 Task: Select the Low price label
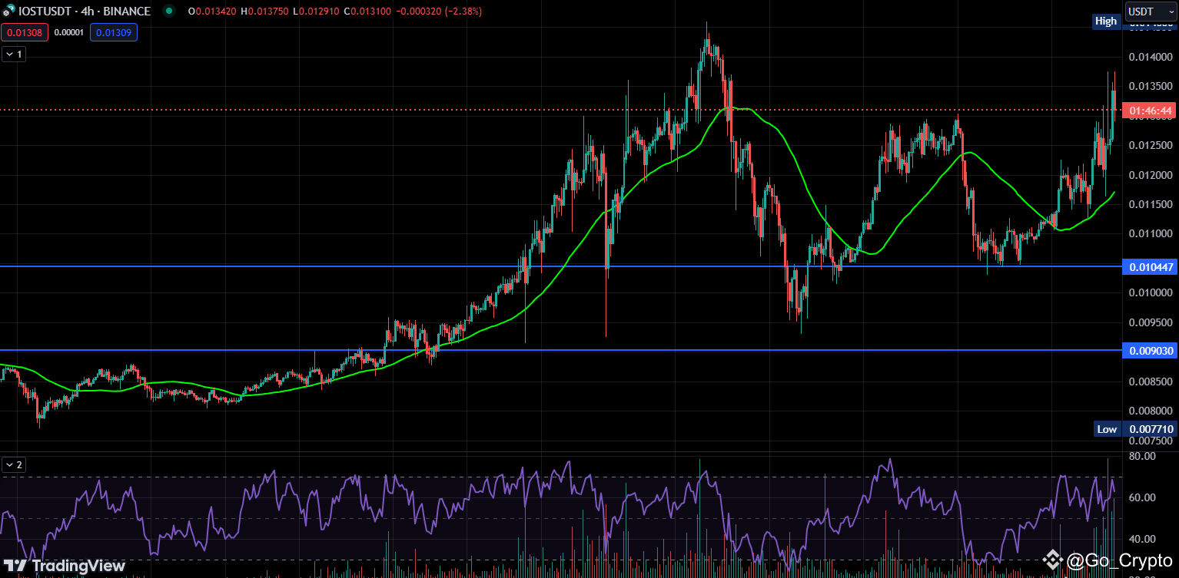pyautogui.click(x=1107, y=429)
